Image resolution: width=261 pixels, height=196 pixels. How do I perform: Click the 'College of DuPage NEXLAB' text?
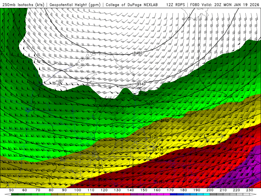pos(131,5)
